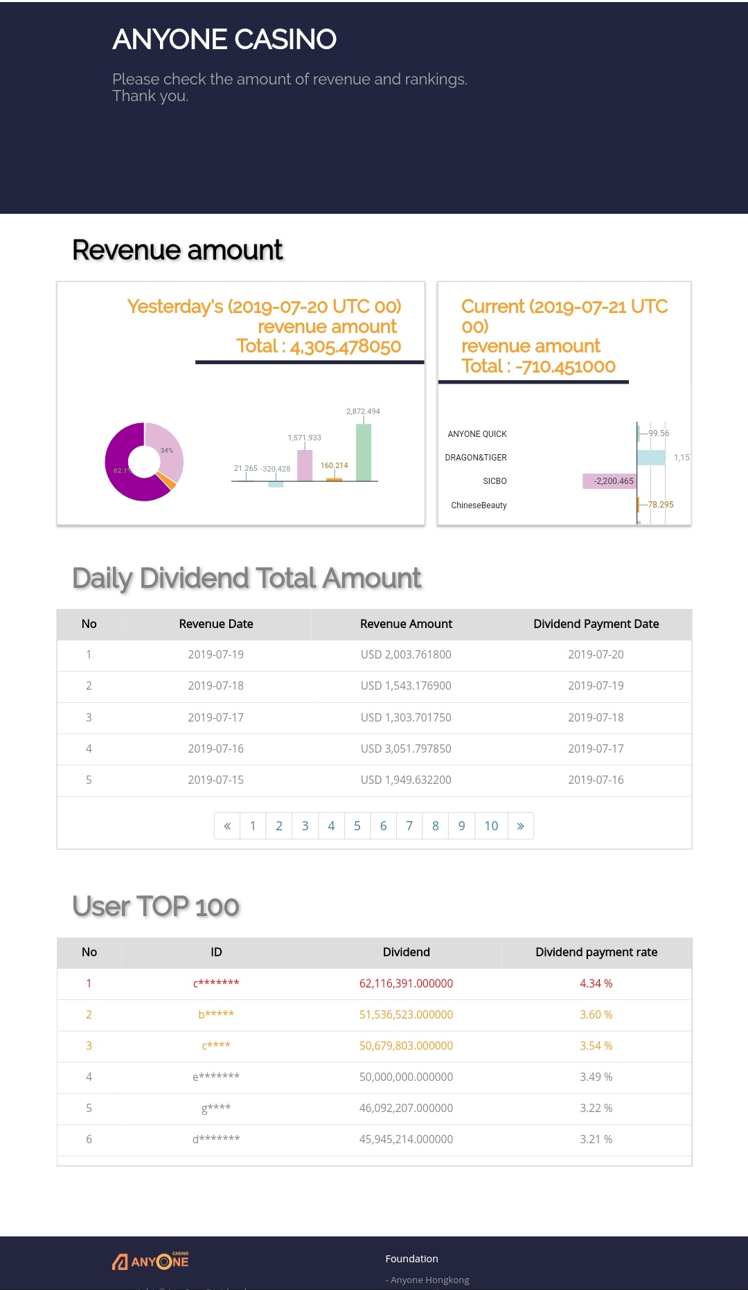Select dividend 50,000,000.000000

(406, 1077)
